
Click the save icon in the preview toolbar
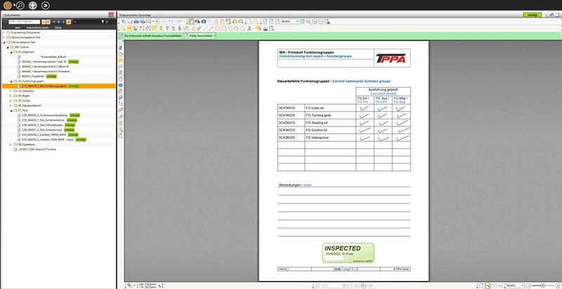click(130, 22)
